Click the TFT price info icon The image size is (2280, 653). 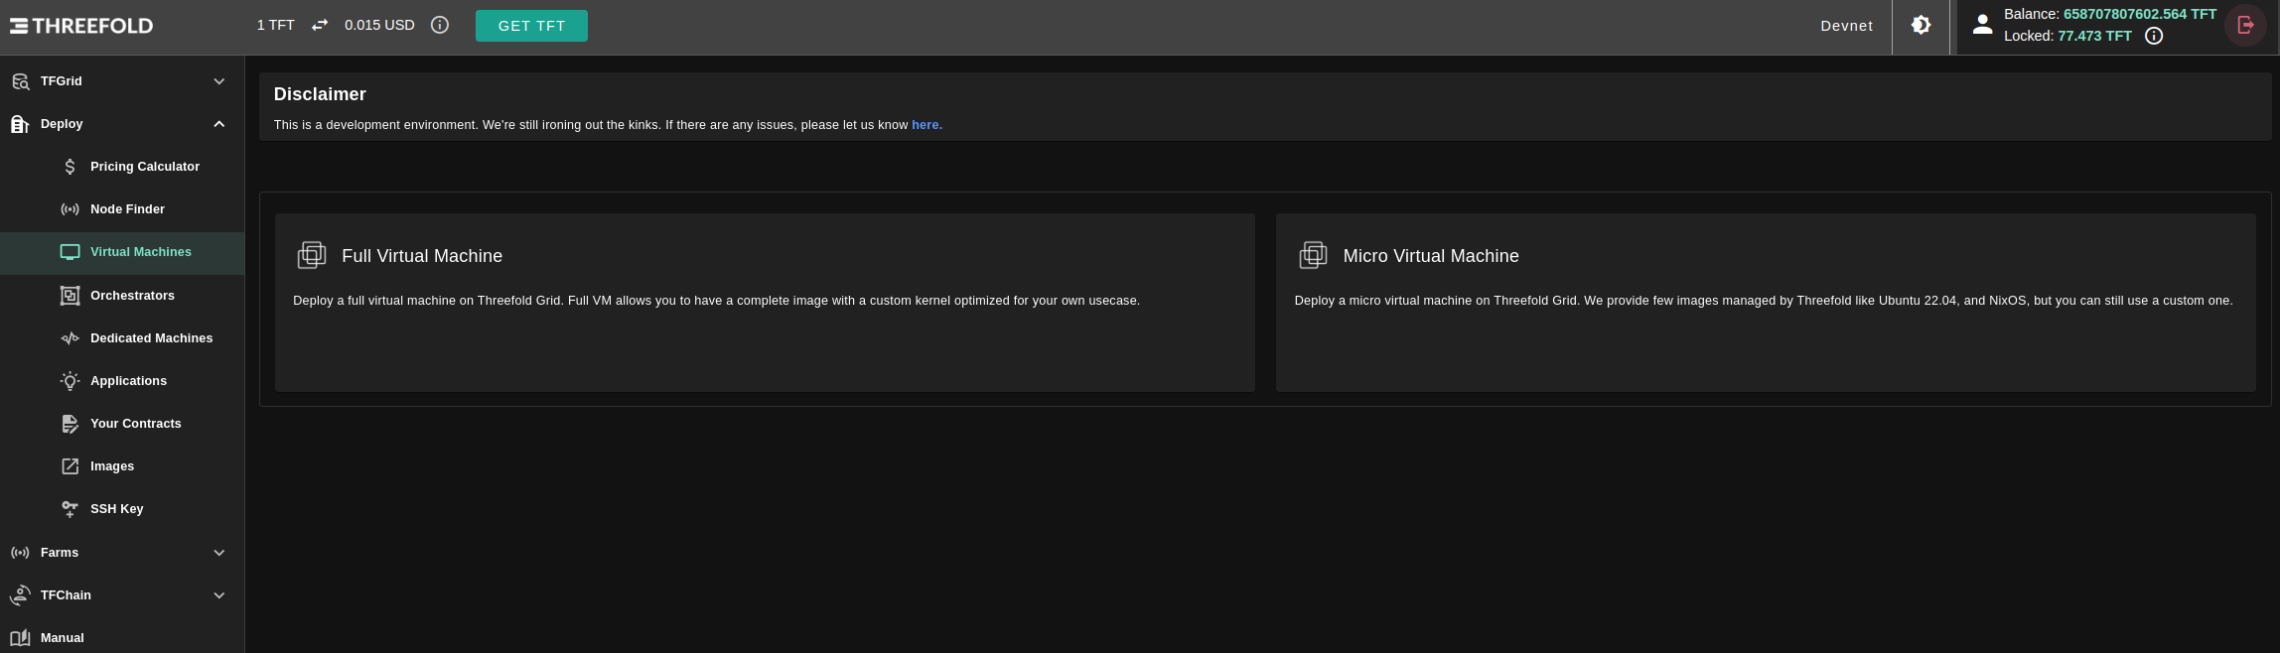click(x=440, y=25)
